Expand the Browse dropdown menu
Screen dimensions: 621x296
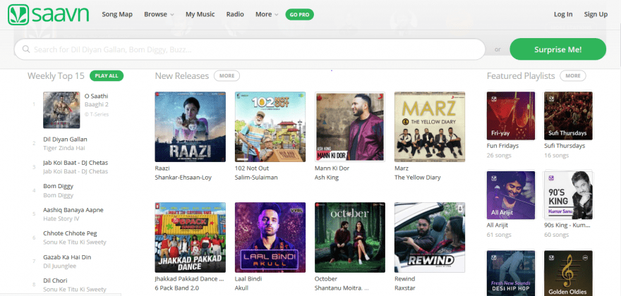[x=159, y=14]
